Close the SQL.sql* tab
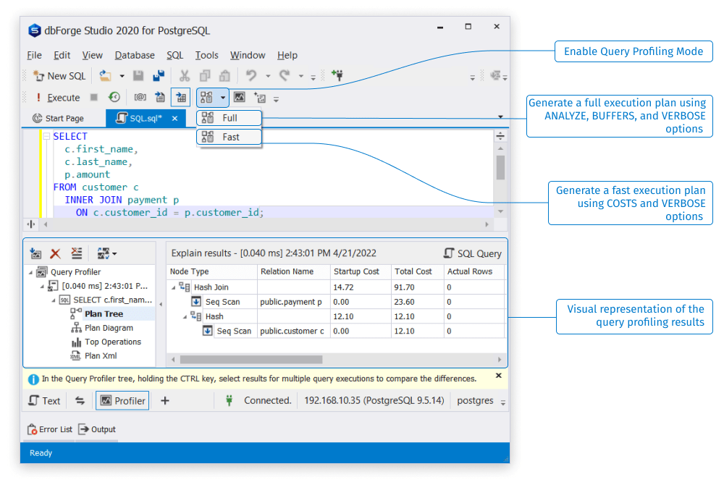The image size is (724, 490). coord(174,119)
